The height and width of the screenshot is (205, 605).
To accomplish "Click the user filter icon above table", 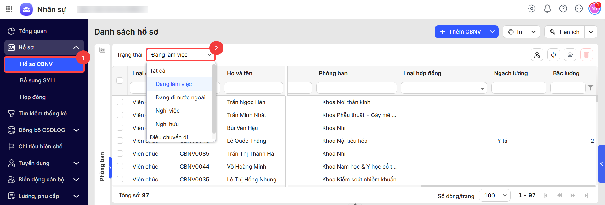I will tap(537, 55).
